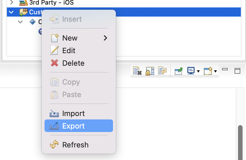The width and height of the screenshot is (246, 160).
Task: Click the Export tray icon
Action: pos(54,126)
